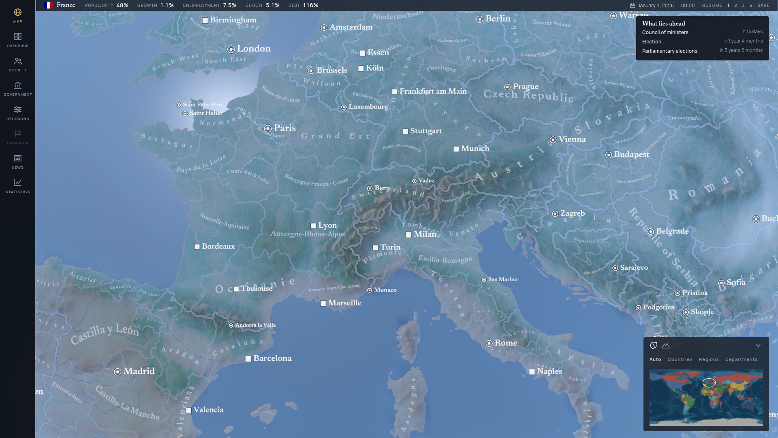Click the Election event row
The image size is (778, 438).
(x=702, y=41)
